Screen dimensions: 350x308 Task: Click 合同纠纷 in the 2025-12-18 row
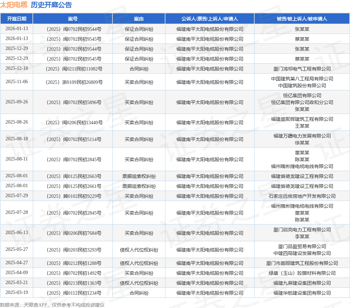(x=139, y=69)
